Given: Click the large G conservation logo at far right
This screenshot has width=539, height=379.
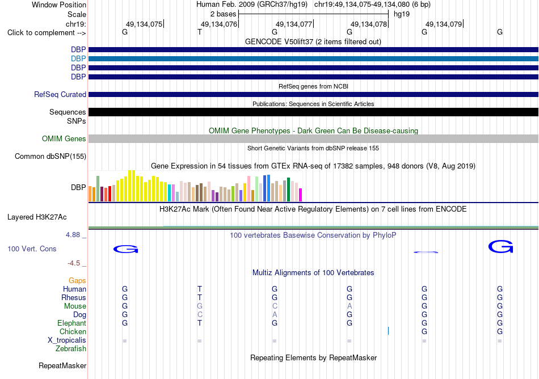Looking at the screenshot, I should 501,247.
